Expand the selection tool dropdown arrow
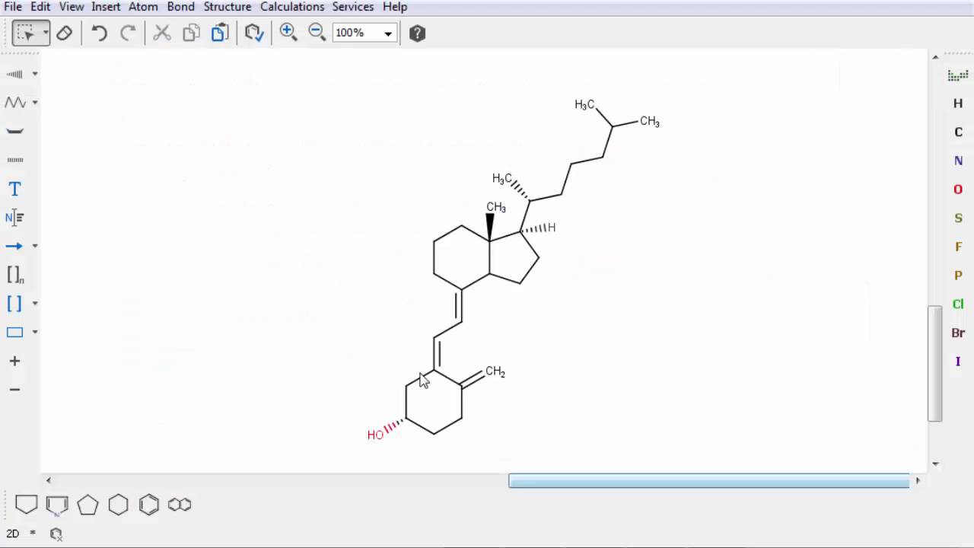 click(x=46, y=33)
